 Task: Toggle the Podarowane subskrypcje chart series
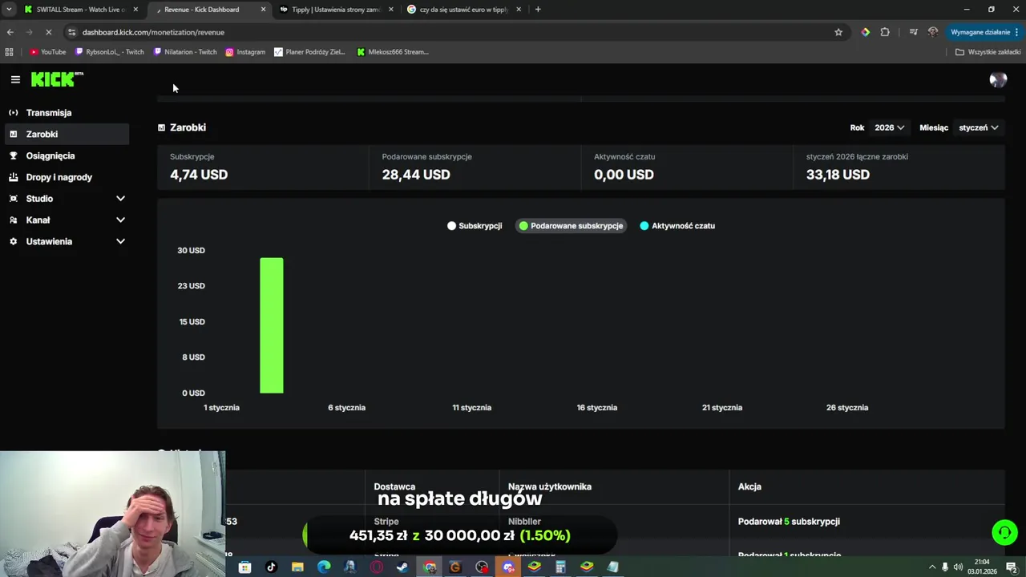click(571, 226)
